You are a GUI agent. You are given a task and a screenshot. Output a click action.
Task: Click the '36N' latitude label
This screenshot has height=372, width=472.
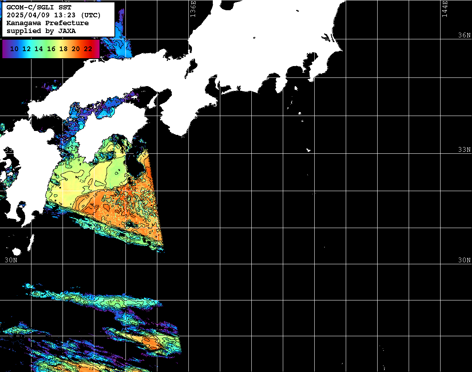464,35
